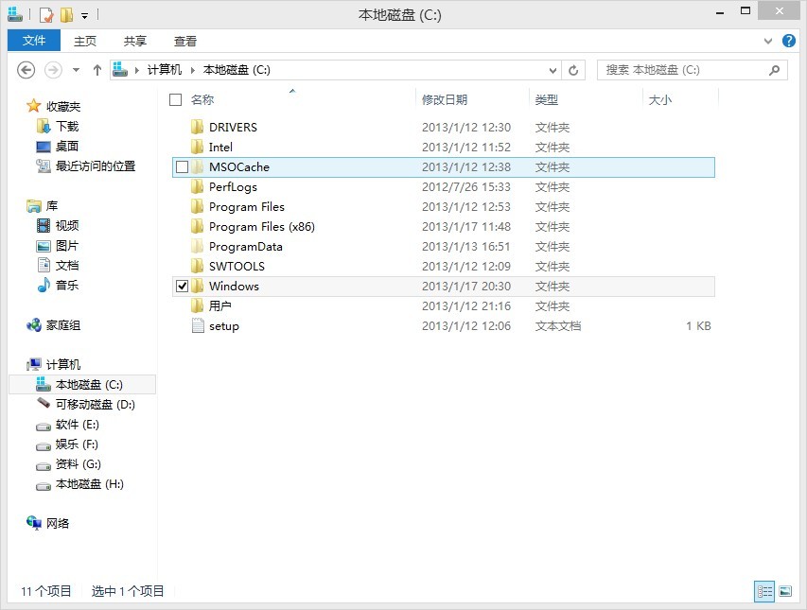Open 收藏夹 in the navigation pane
Screen dimensions: 807x610
pyautogui.click(x=63, y=107)
